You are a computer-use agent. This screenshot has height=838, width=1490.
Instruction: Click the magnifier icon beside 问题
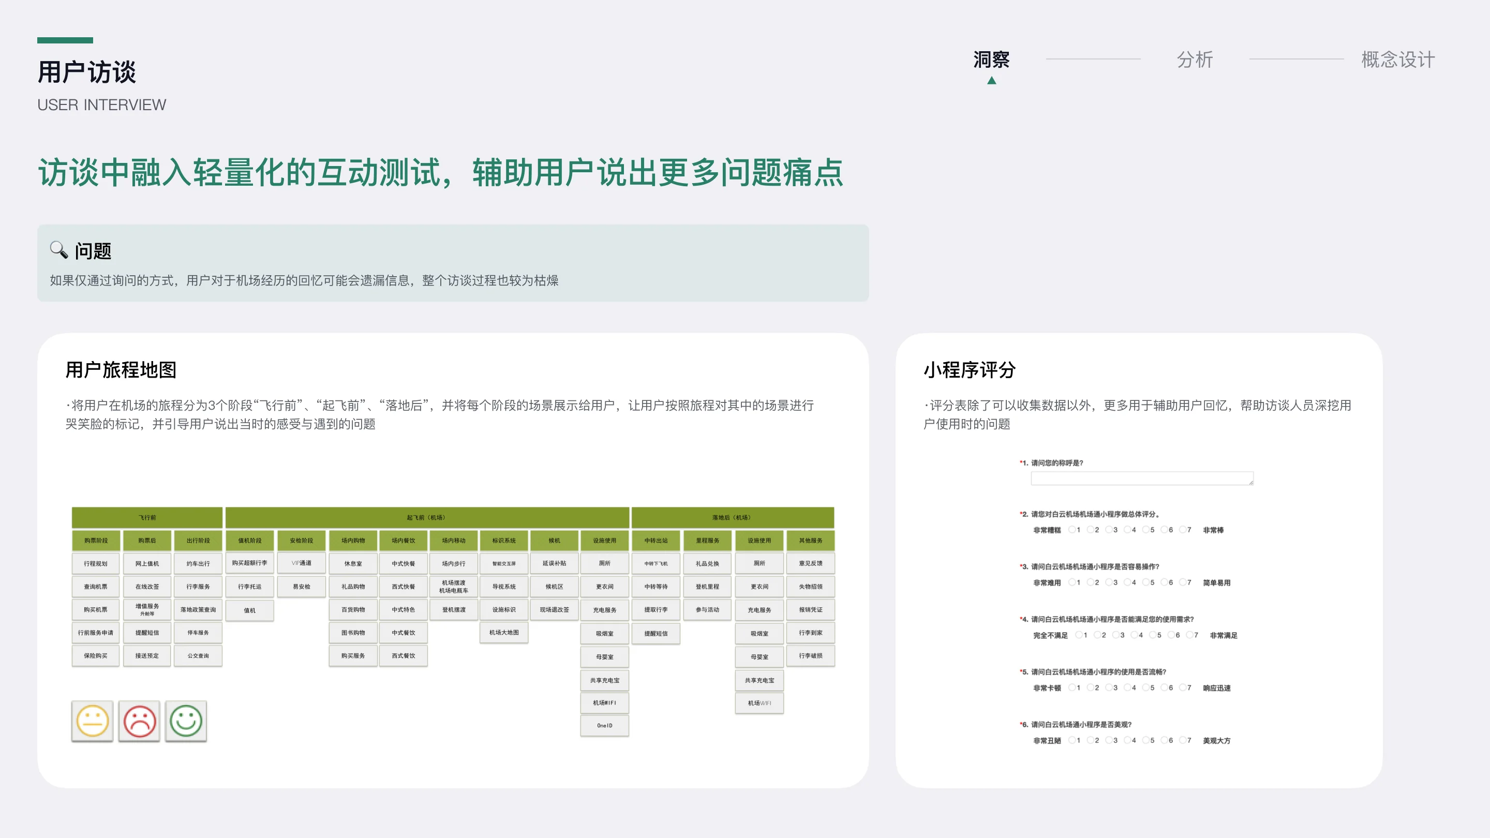59,249
